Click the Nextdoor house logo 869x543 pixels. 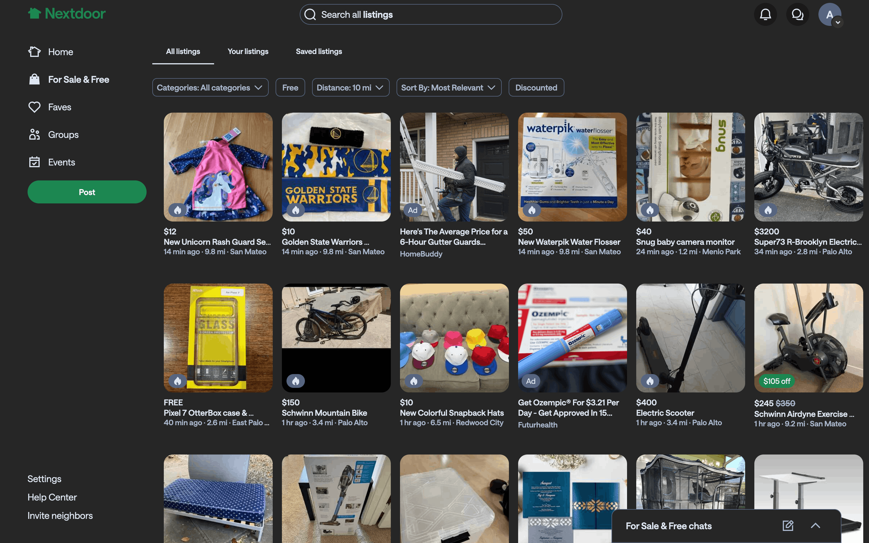[x=35, y=14]
